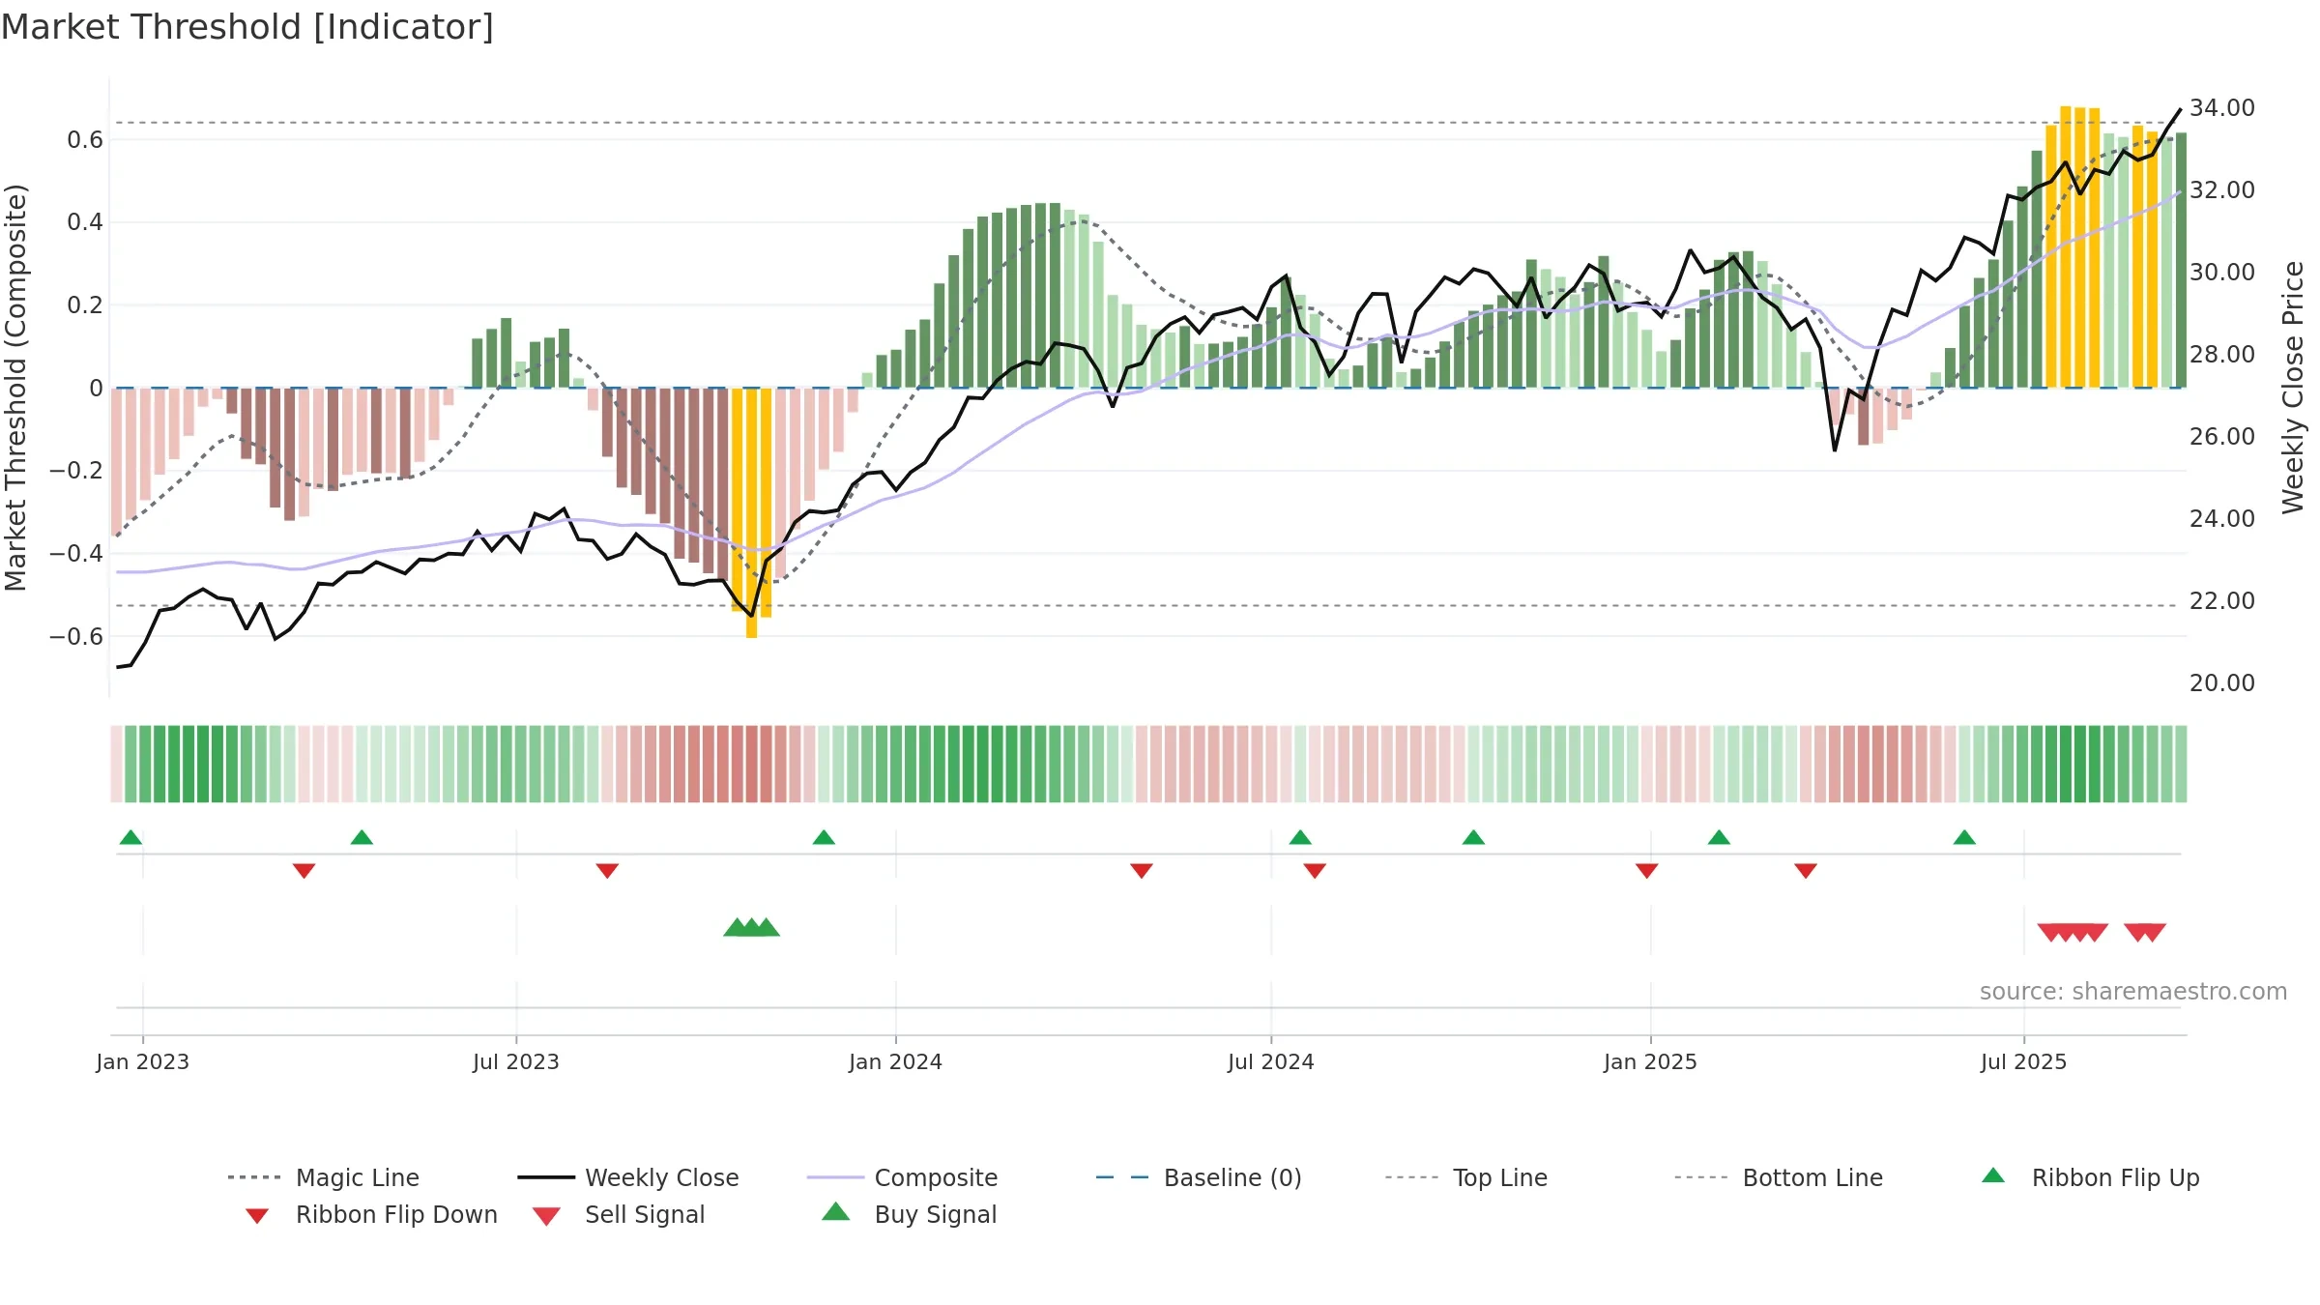
Task: Click the last Sell Signal cluster near chart end
Action: (2145, 932)
